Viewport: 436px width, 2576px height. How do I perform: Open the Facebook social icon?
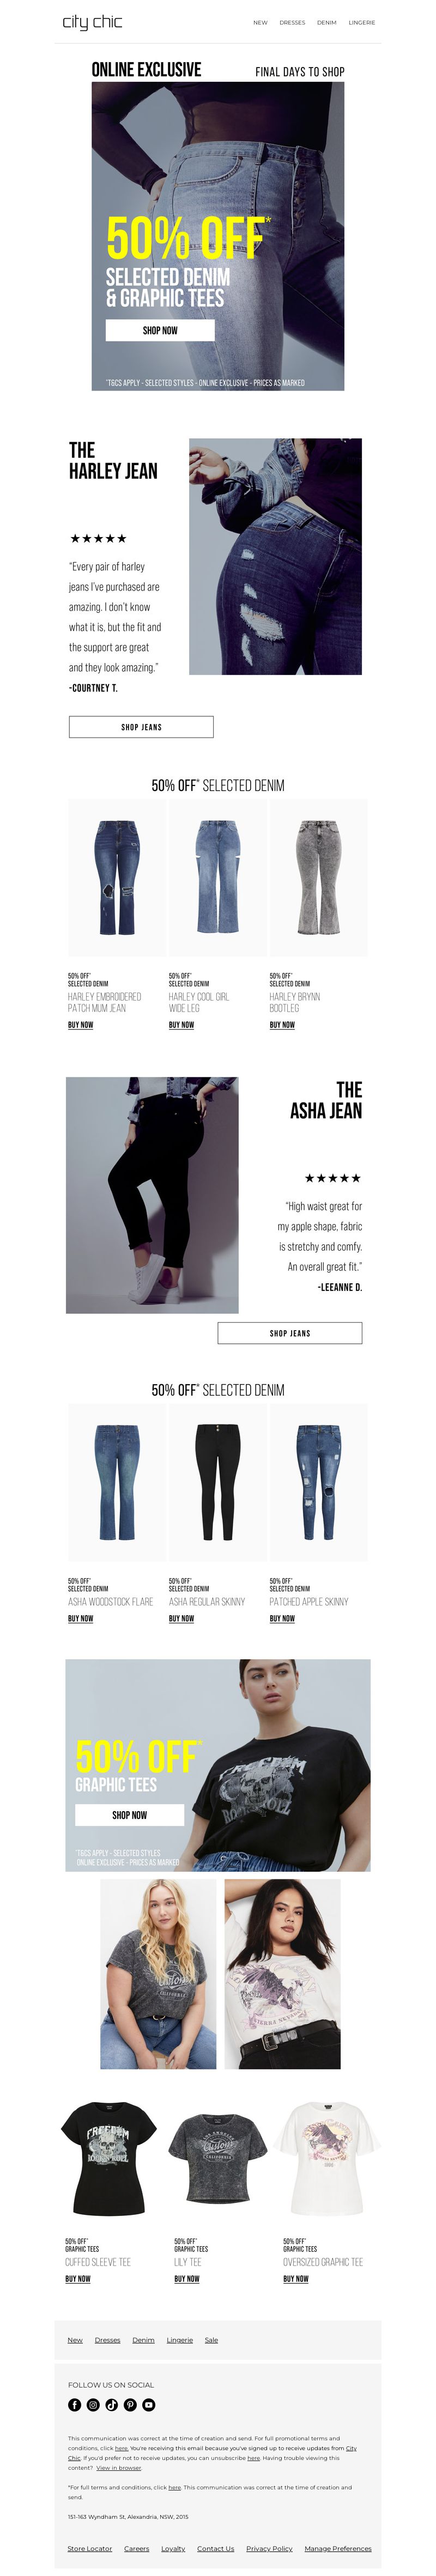click(74, 2404)
